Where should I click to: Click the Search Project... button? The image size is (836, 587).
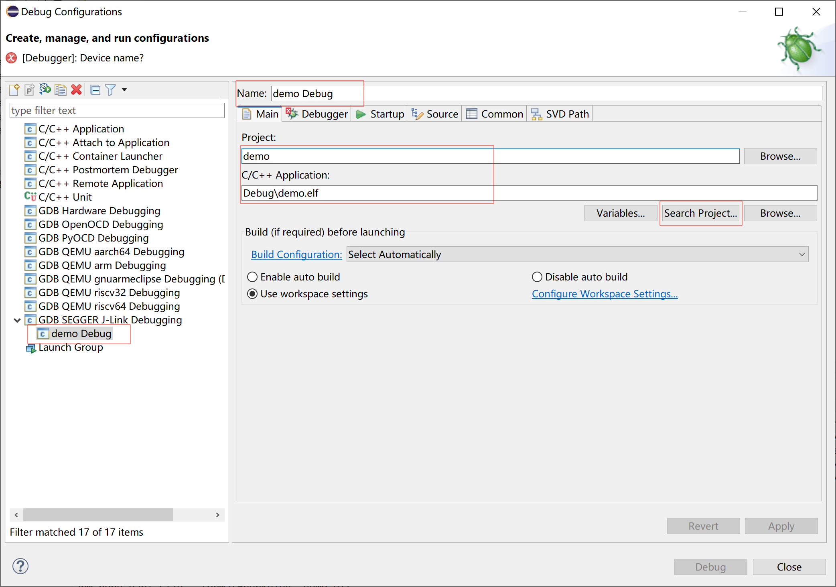pos(700,213)
